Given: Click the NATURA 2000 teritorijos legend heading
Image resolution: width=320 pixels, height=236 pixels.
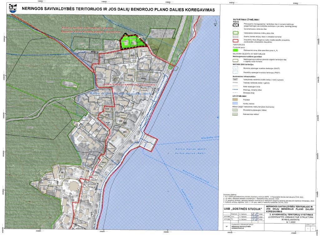Looking at the screenshot, I should 242,64.
